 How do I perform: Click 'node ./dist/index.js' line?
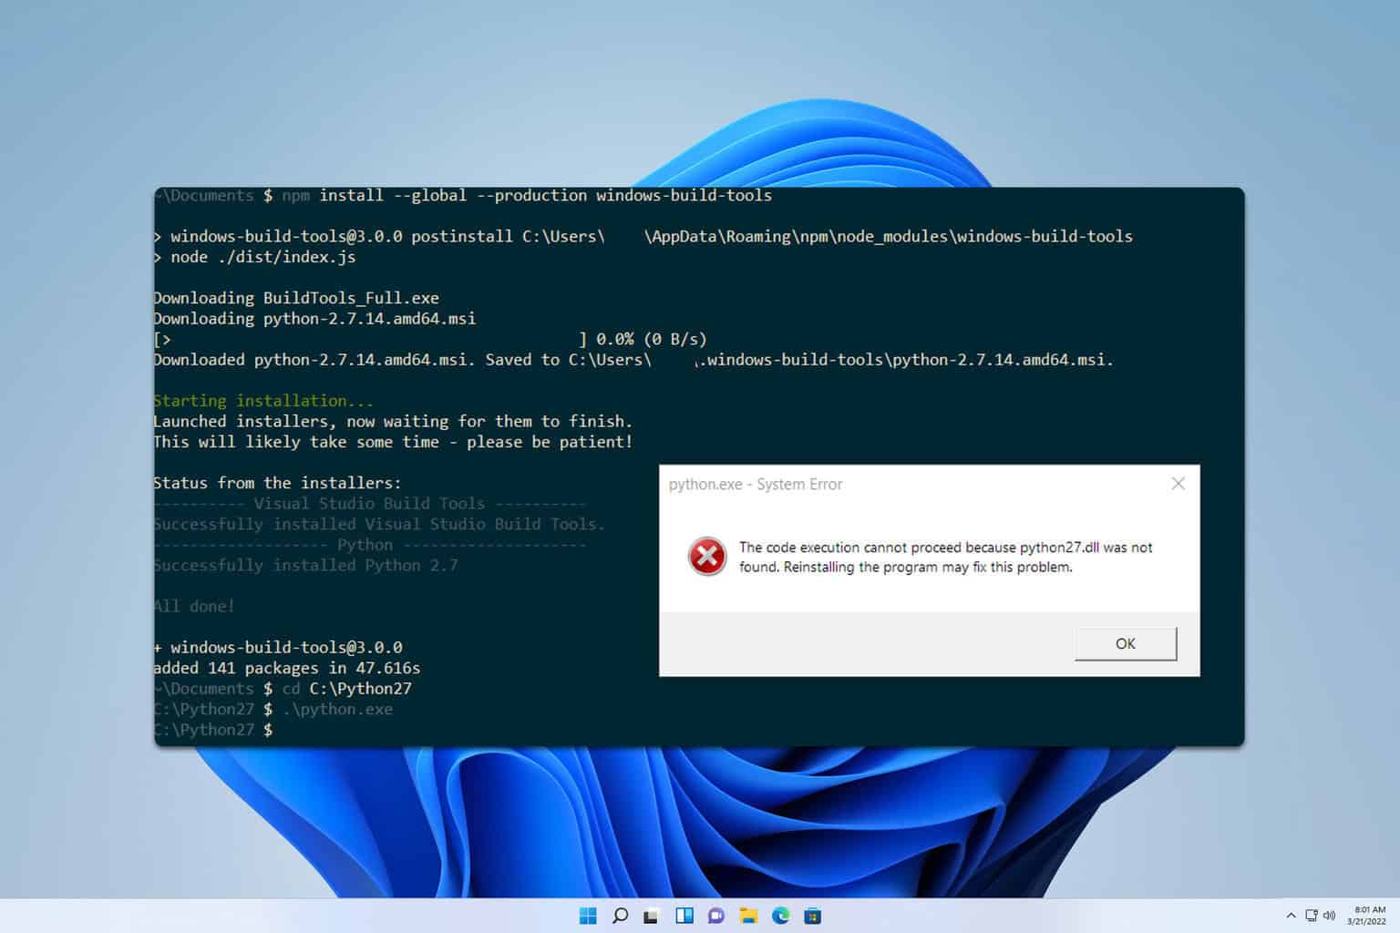click(254, 257)
